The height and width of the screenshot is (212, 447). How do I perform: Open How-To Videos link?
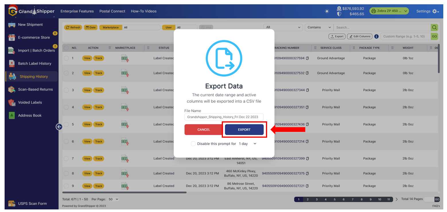tap(144, 11)
